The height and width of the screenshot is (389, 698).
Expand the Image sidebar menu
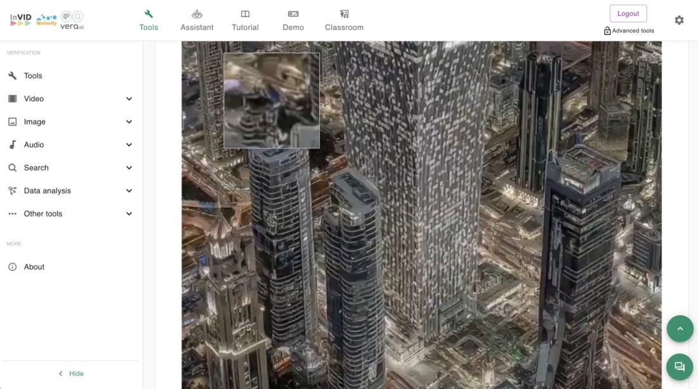coord(129,122)
